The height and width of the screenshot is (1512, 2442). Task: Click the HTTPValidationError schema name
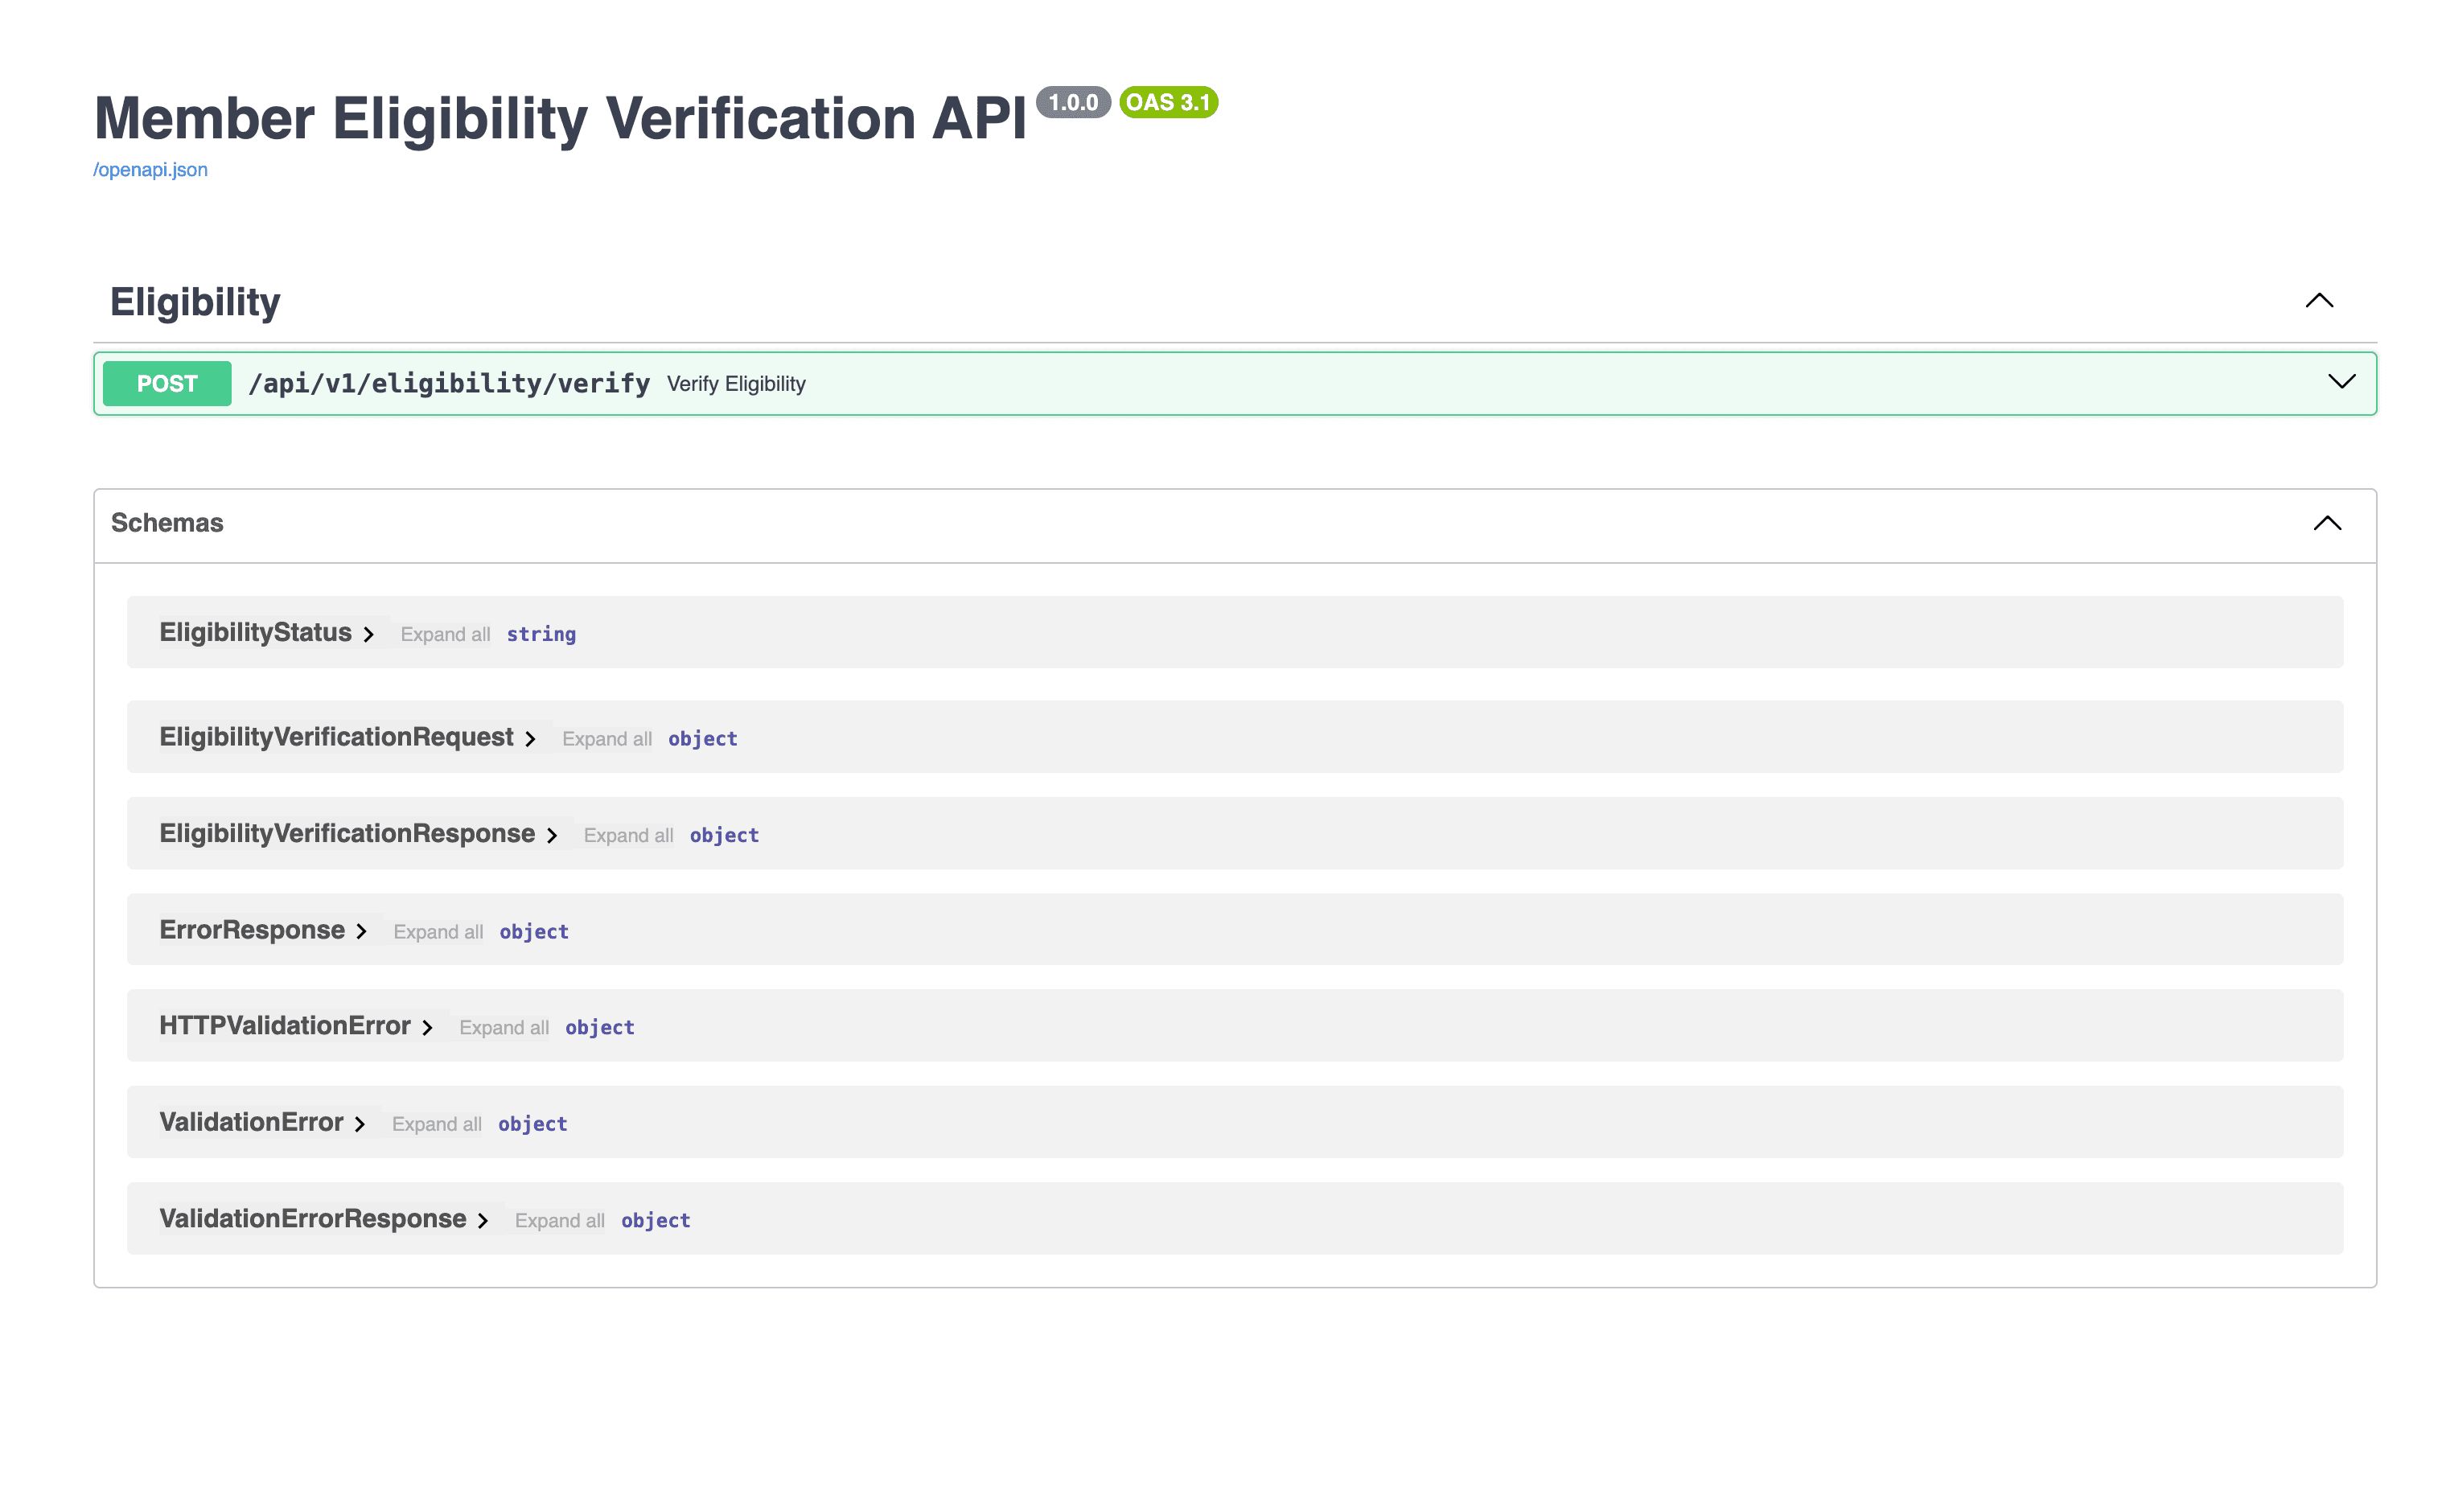[x=285, y=1026]
